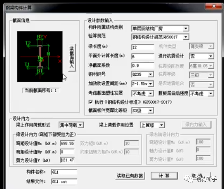This screenshot has height=189, width=224.
Task: Click the 计算 button
Action: click(164, 176)
